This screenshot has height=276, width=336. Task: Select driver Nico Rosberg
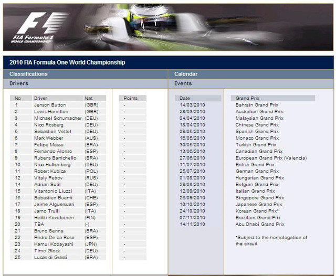(49, 125)
